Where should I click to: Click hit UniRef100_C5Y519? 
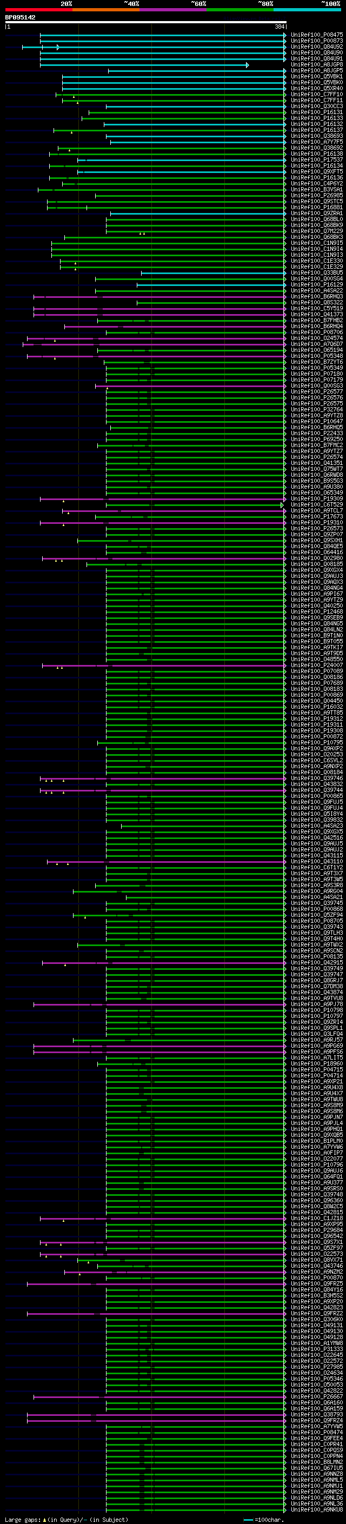[317, 308]
